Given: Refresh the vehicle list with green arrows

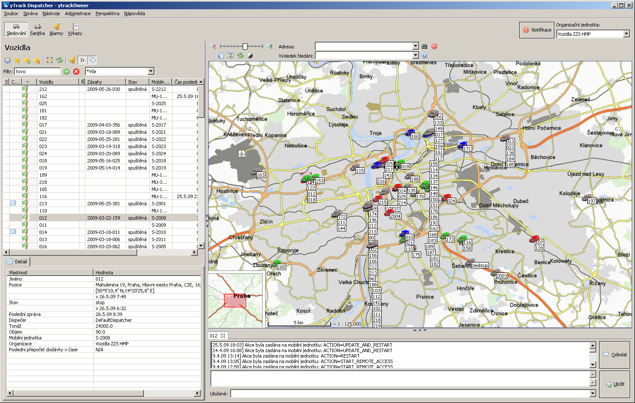Looking at the screenshot, I should click(59, 60).
